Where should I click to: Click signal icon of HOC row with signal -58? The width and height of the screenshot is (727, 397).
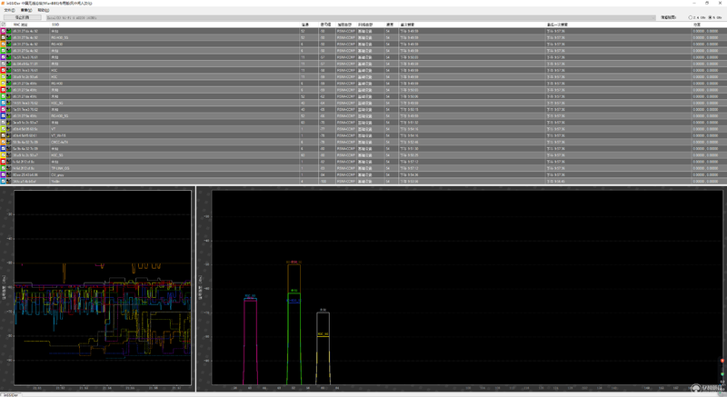point(9,71)
